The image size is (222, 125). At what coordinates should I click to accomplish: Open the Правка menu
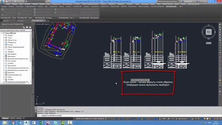pos(15,4)
